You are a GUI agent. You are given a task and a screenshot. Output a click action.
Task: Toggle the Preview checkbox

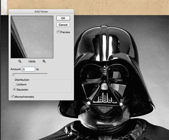coord(58,32)
